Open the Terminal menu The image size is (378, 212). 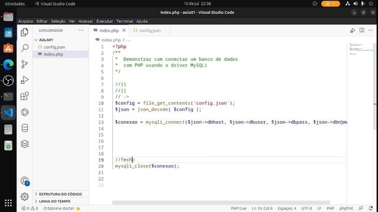pos(125,21)
